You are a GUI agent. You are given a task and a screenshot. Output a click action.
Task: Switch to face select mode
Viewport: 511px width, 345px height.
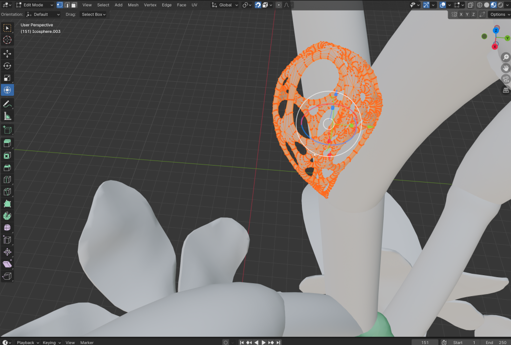74,5
